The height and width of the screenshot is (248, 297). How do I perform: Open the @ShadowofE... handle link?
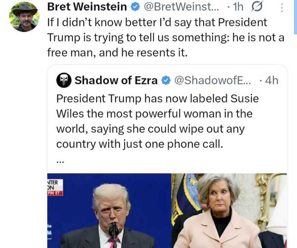(x=212, y=80)
